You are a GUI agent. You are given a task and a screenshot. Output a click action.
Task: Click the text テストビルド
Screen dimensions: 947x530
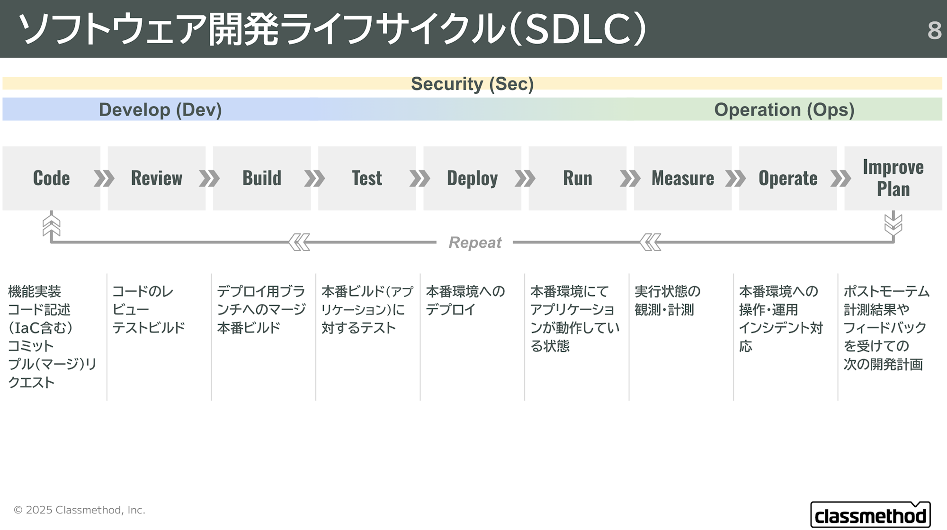(148, 328)
